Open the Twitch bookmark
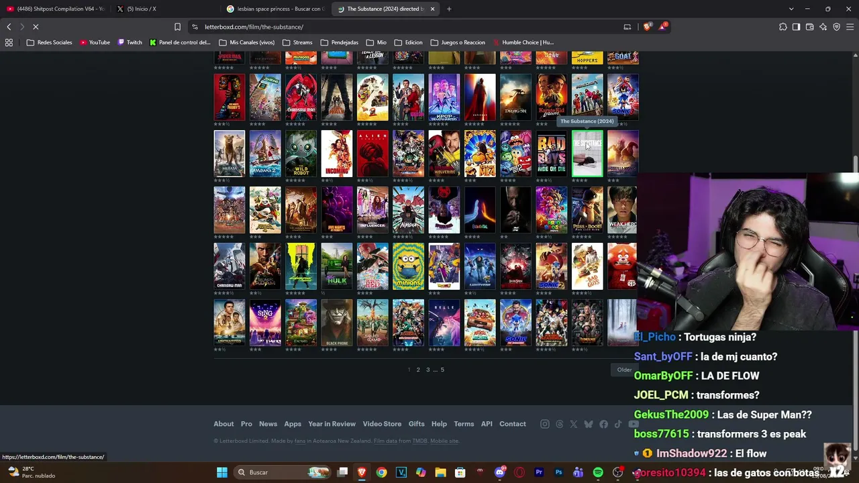 click(x=130, y=42)
